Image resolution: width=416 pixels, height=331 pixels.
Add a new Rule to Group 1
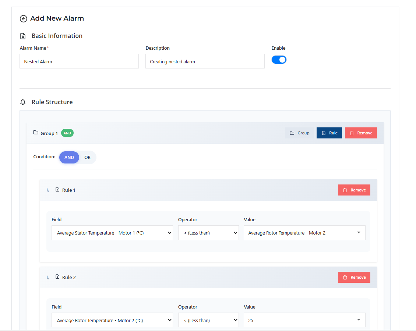tap(329, 133)
